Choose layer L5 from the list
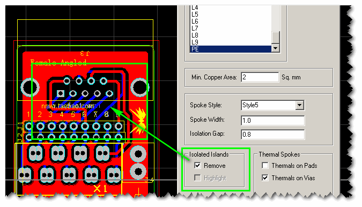 click(231, 14)
